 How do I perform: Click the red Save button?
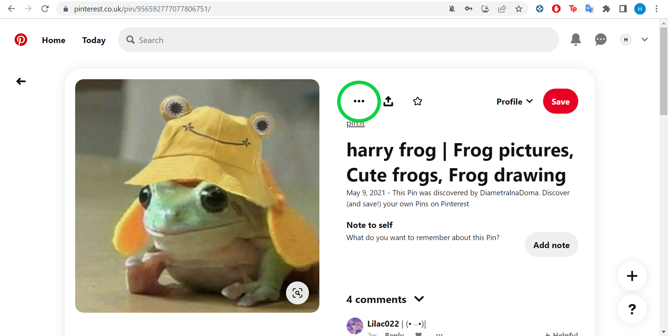560,101
